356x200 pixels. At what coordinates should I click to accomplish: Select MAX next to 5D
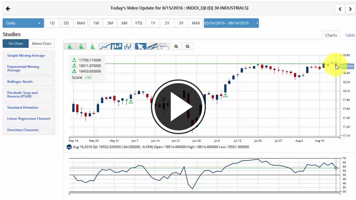tap(81, 23)
